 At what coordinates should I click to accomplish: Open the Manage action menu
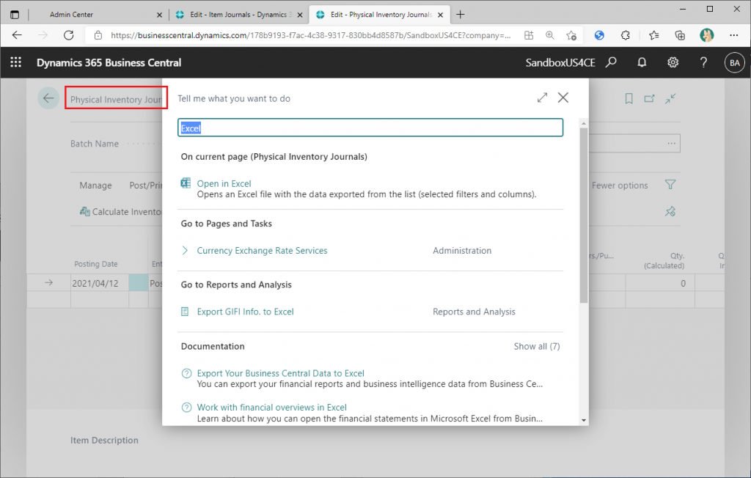point(96,185)
